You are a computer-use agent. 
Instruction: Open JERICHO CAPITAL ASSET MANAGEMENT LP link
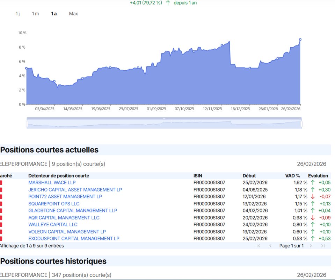pos(75,190)
